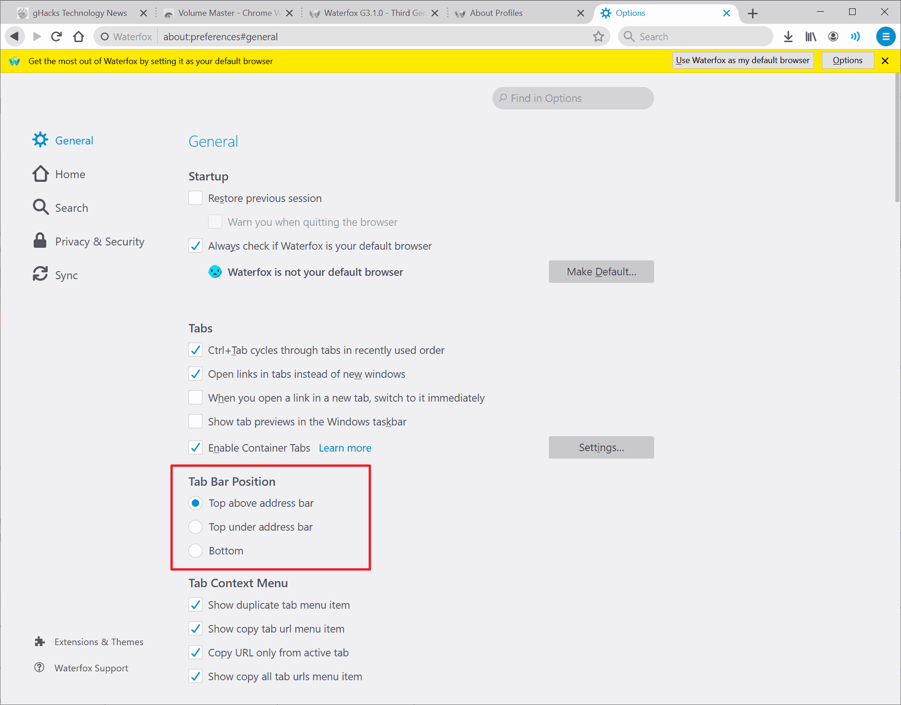Open Waterfox Support
901x705 pixels.
pyautogui.click(x=91, y=668)
